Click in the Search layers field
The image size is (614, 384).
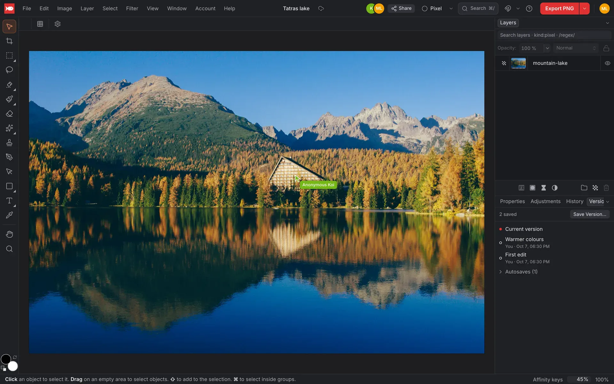click(554, 35)
